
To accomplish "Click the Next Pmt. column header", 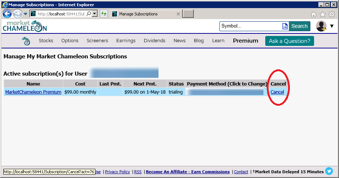I will click(x=145, y=84).
